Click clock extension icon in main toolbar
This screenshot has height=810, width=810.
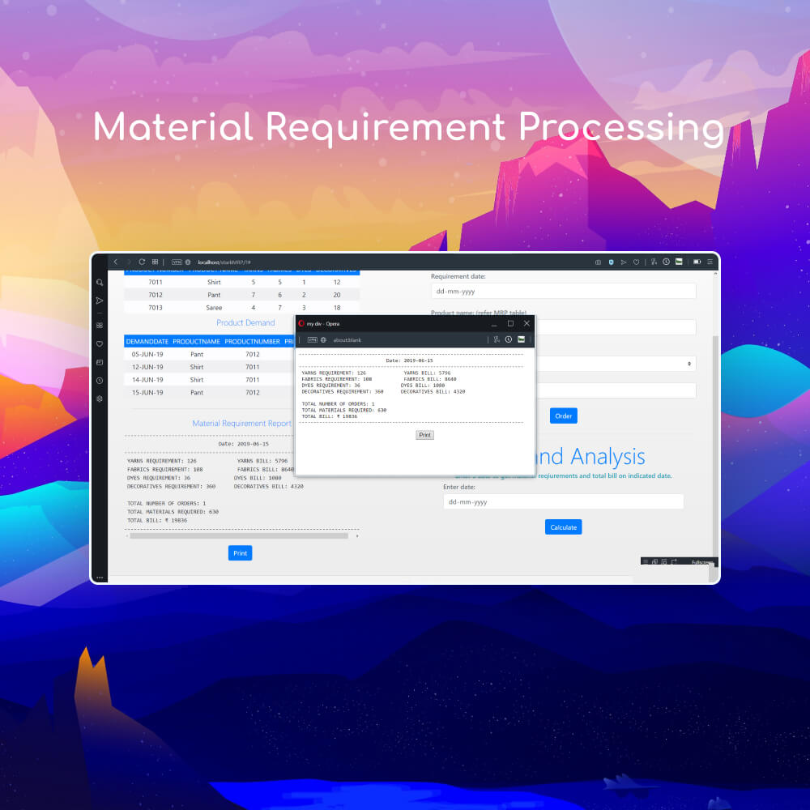[x=667, y=262]
